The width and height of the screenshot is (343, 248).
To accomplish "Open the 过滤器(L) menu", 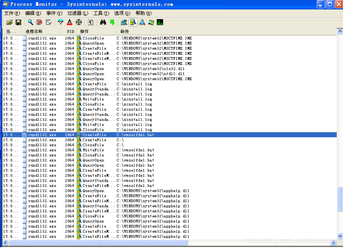I will coord(78,13).
